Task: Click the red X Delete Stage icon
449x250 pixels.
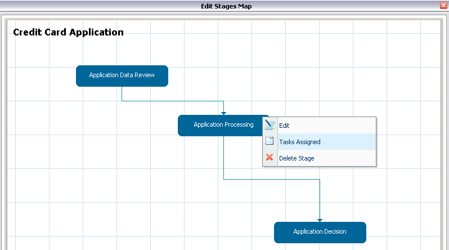Action: [x=270, y=158]
